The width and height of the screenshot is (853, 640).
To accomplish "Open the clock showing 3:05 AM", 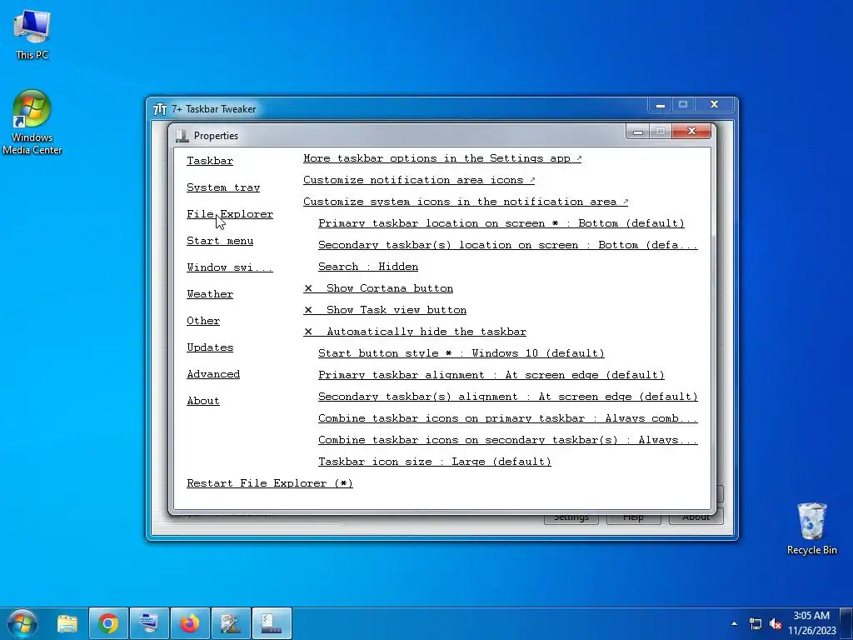I will click(x=811, y=623).
